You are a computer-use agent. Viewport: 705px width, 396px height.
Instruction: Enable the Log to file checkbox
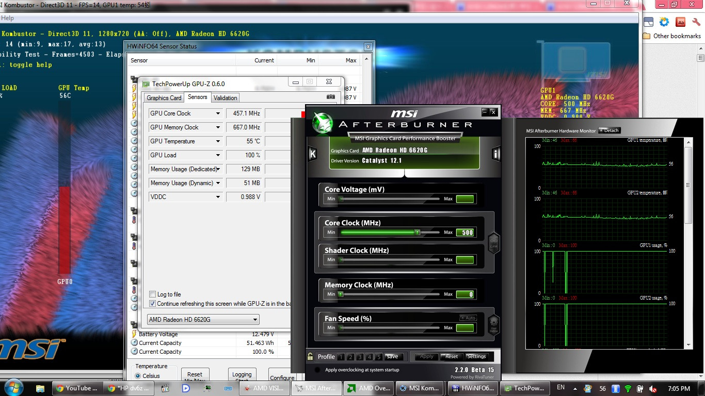(x=152, y=294)
